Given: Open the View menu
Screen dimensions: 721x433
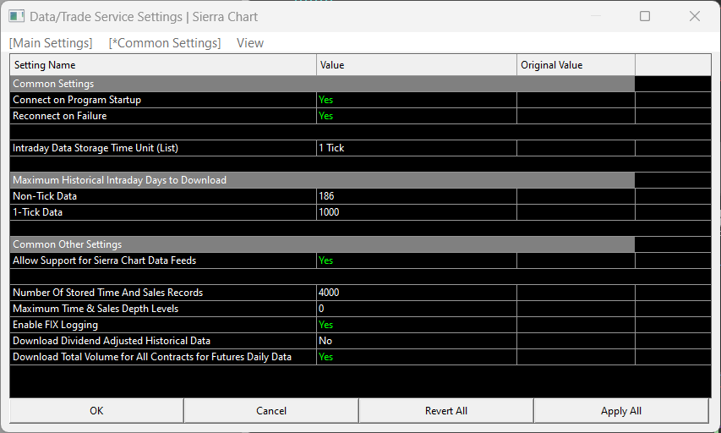Looking at the screenshot, I should (x=250, y=43).
